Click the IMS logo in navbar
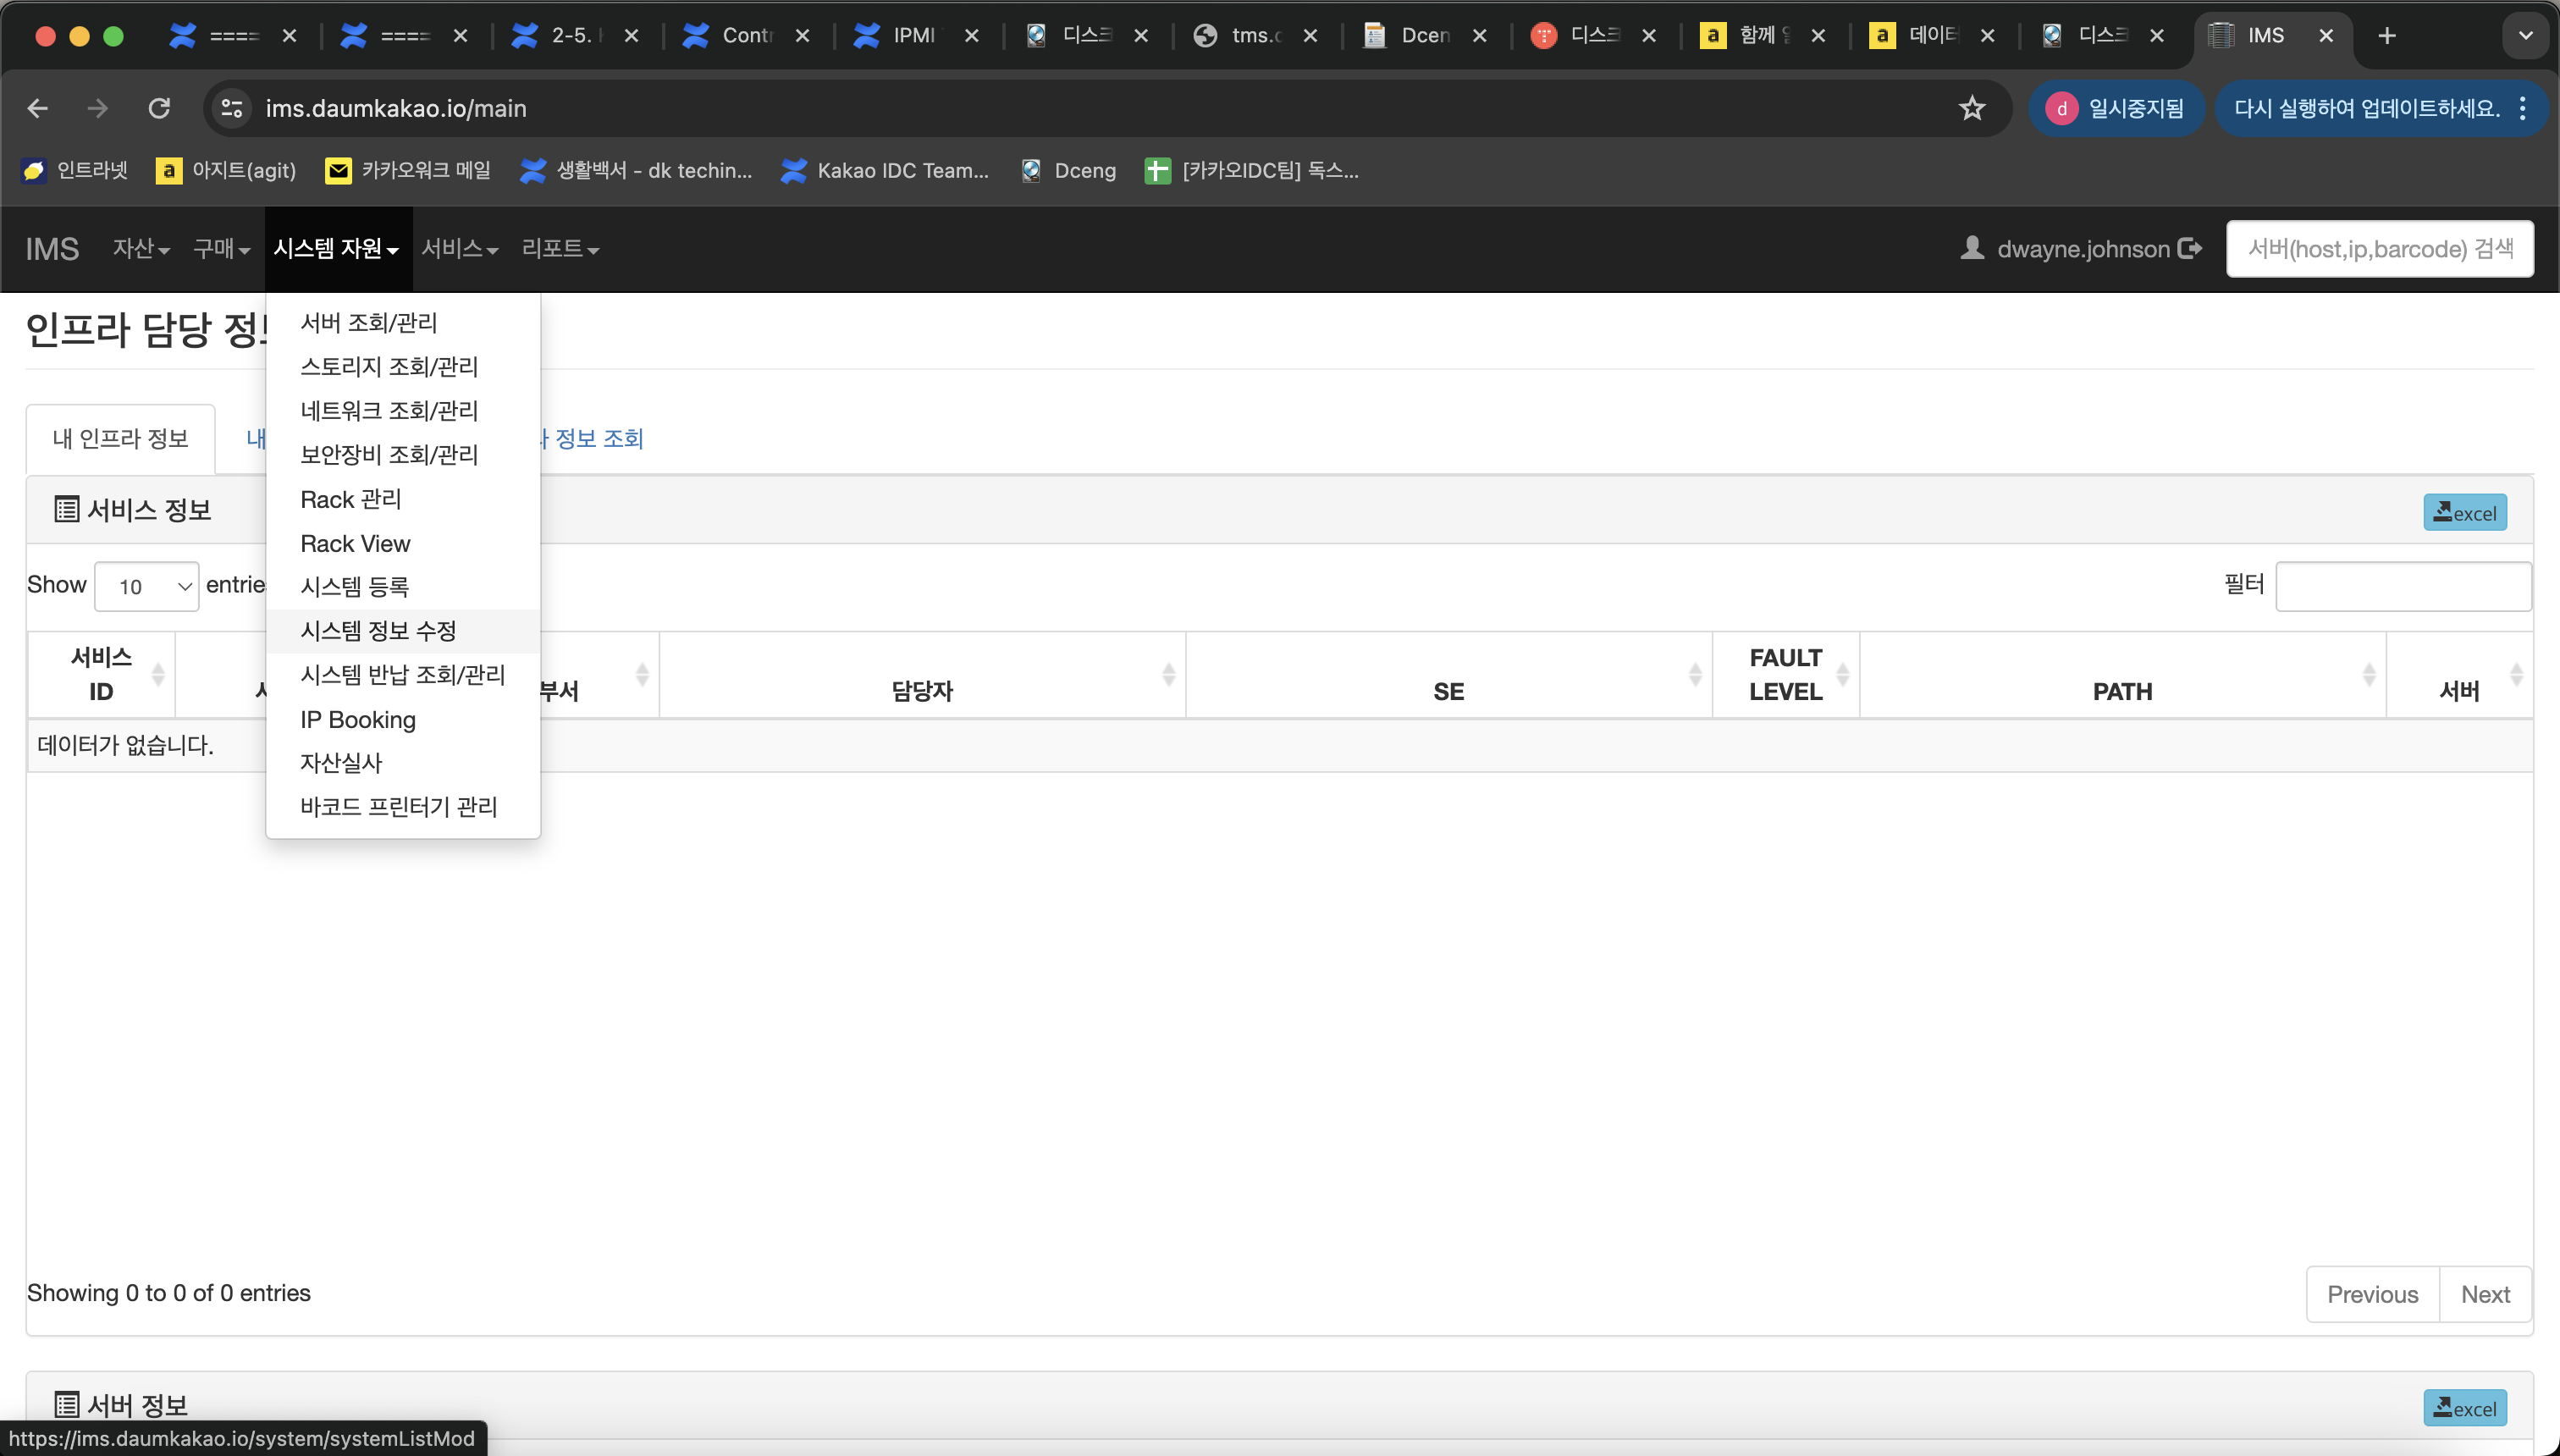Screen dimensions: 2560x1456 click(x=52, y=249)
